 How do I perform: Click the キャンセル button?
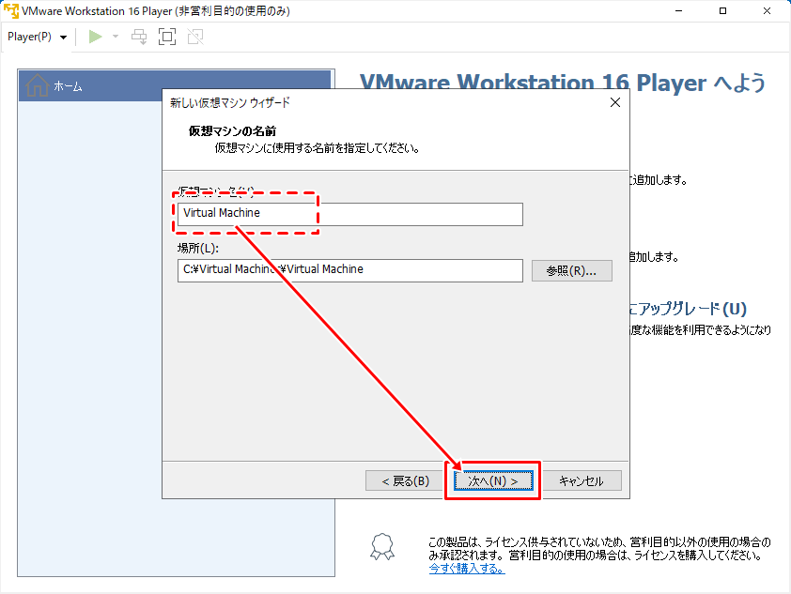click(x=582, y=481)
